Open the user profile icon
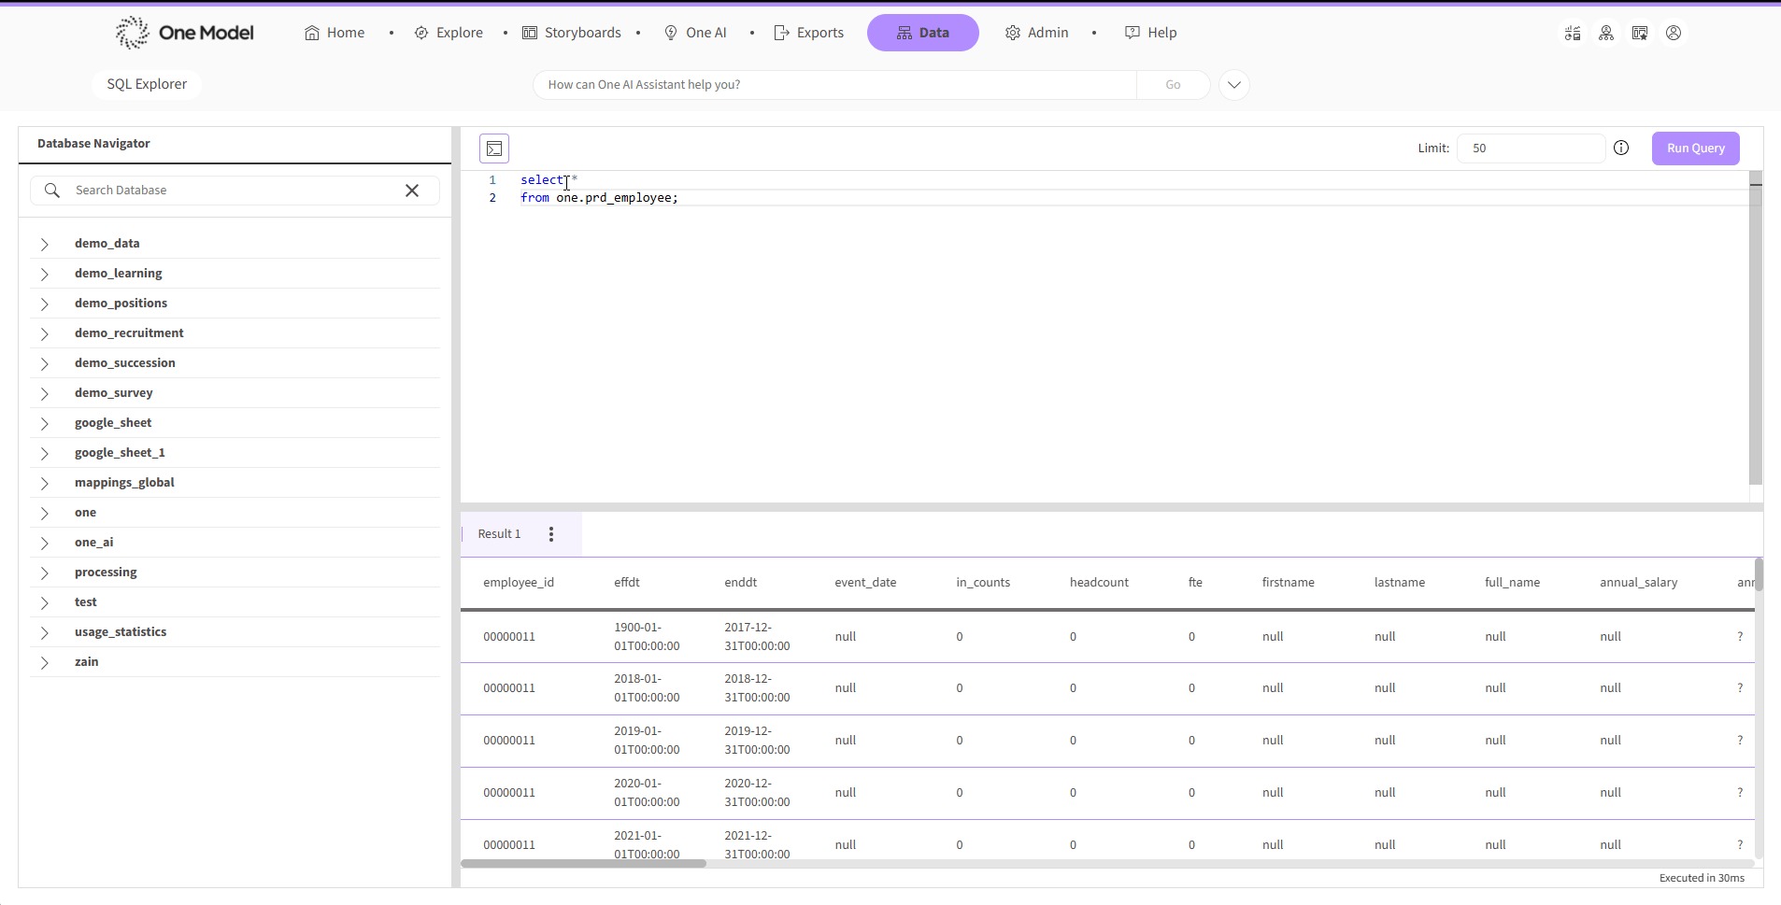Viewport: 1781px width, 905px height. (x=1674, y=34)
